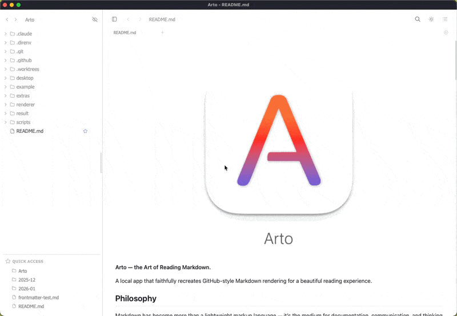The image size is (457, 316).
Task: Expand the .github folder
Action: (x=5, y=60)
